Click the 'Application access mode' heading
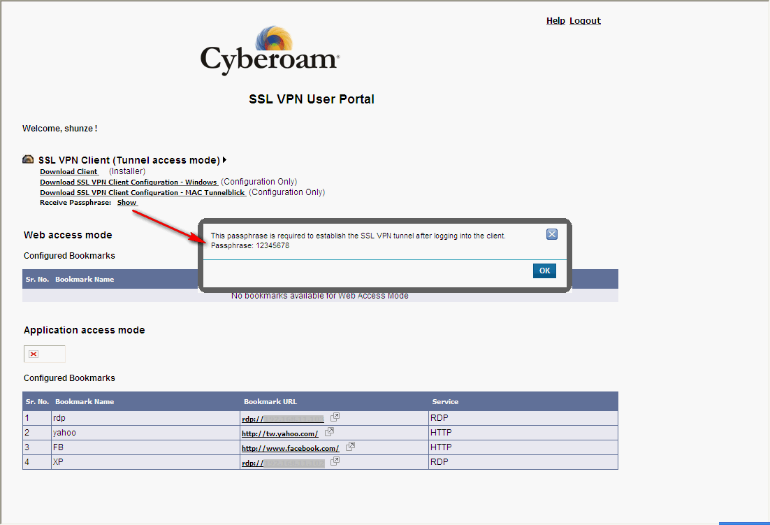The width and height of the screenshot is (770, 525). pos(84,330)
